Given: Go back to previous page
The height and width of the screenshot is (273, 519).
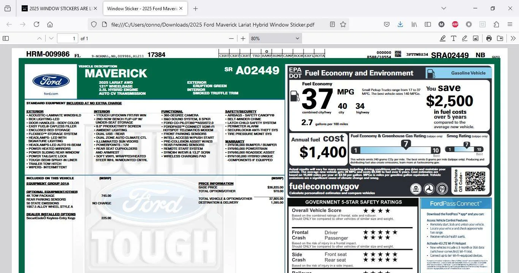Looking at the screenshot, I should click(x=9, y=24).
